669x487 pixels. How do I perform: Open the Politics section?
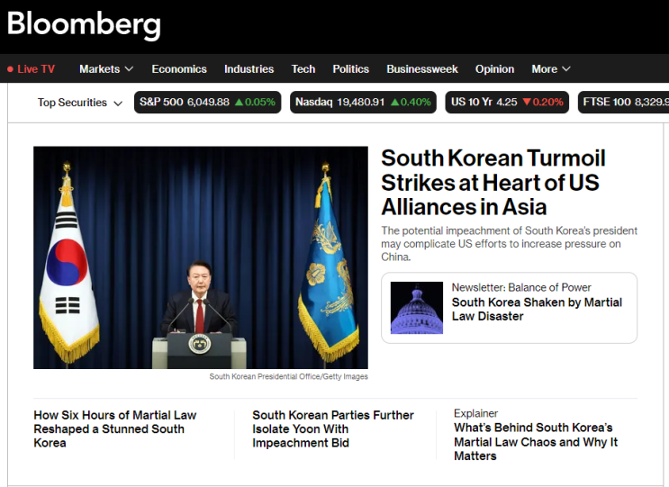point(351,69)
